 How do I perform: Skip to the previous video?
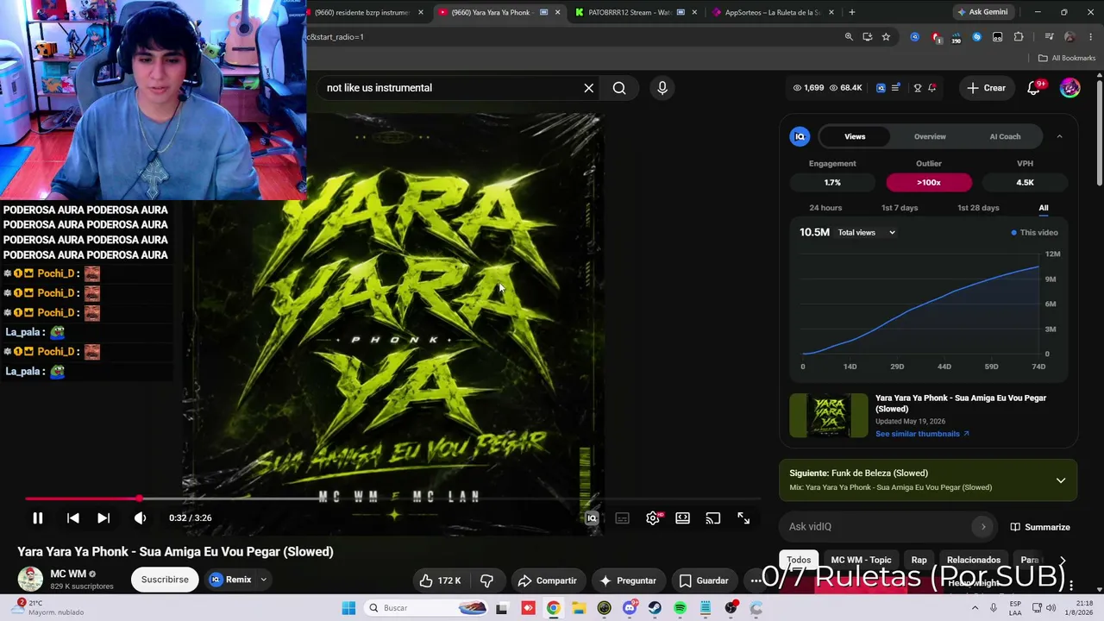tap(73, 518)
